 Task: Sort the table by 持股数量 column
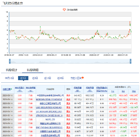click(x=78, y=89)
